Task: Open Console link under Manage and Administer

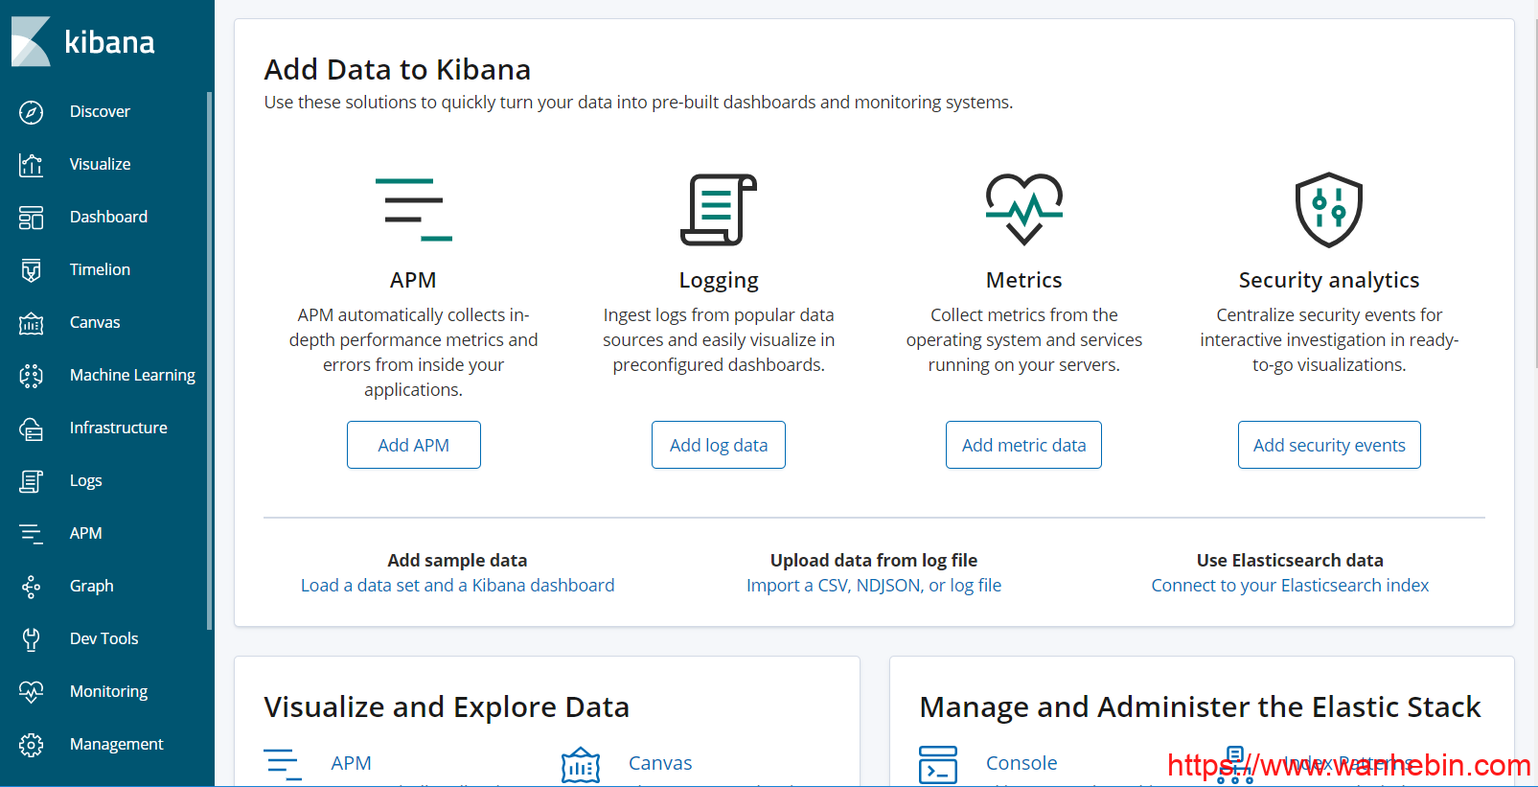Action: (1022, 763)
